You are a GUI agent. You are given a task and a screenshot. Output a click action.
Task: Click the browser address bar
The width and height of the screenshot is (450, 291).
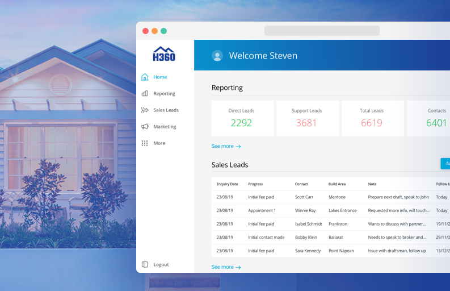(322, 31)
